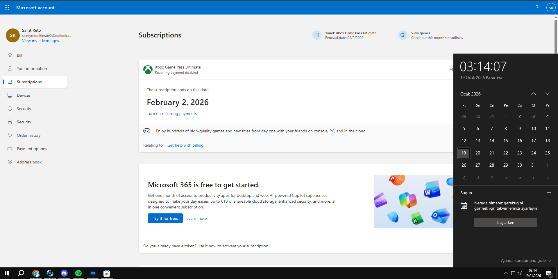
Task: Click the Microsoft 365 apps illustration
Action: (414, 201)
